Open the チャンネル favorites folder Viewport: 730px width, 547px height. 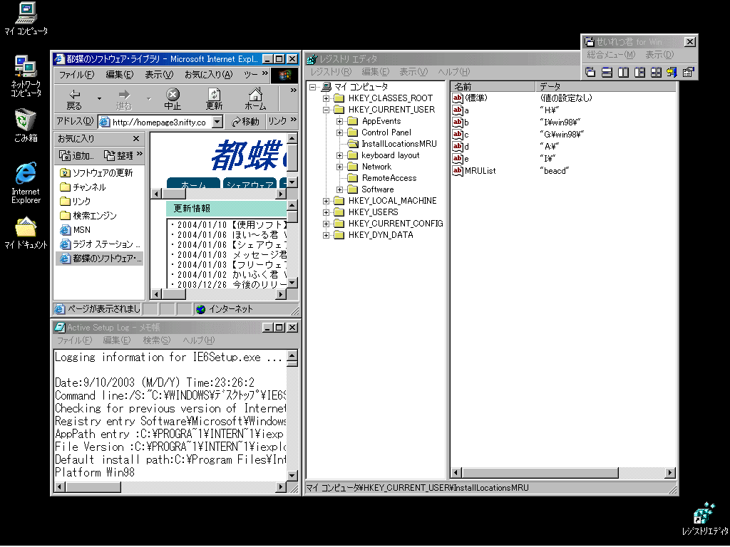[x=83, y=187]
